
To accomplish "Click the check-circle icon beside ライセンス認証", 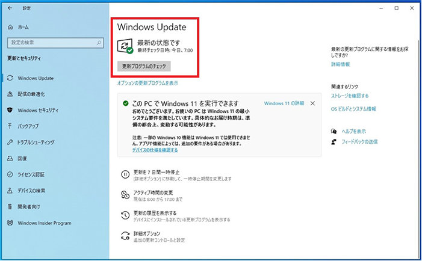I will coord(10,174).
